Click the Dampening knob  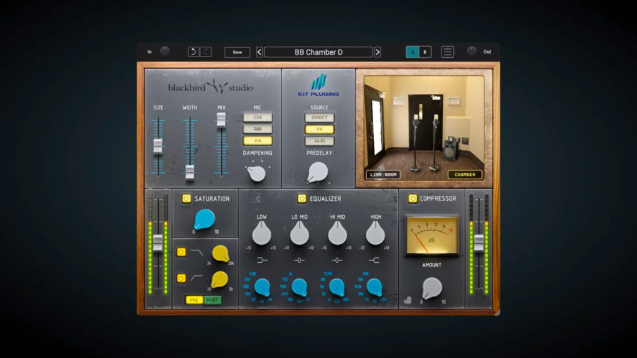point(256,173)
